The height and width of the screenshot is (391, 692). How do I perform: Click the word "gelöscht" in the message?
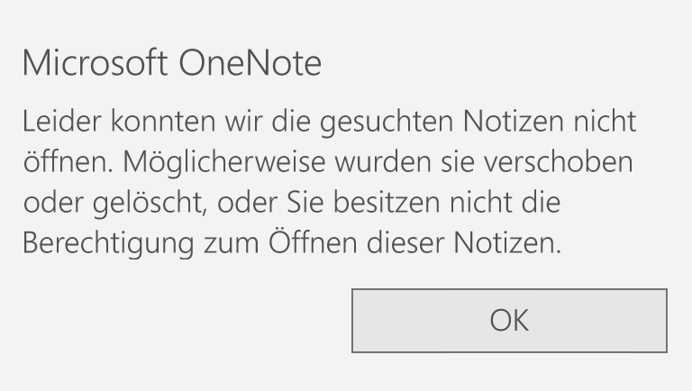coord(150,202)
